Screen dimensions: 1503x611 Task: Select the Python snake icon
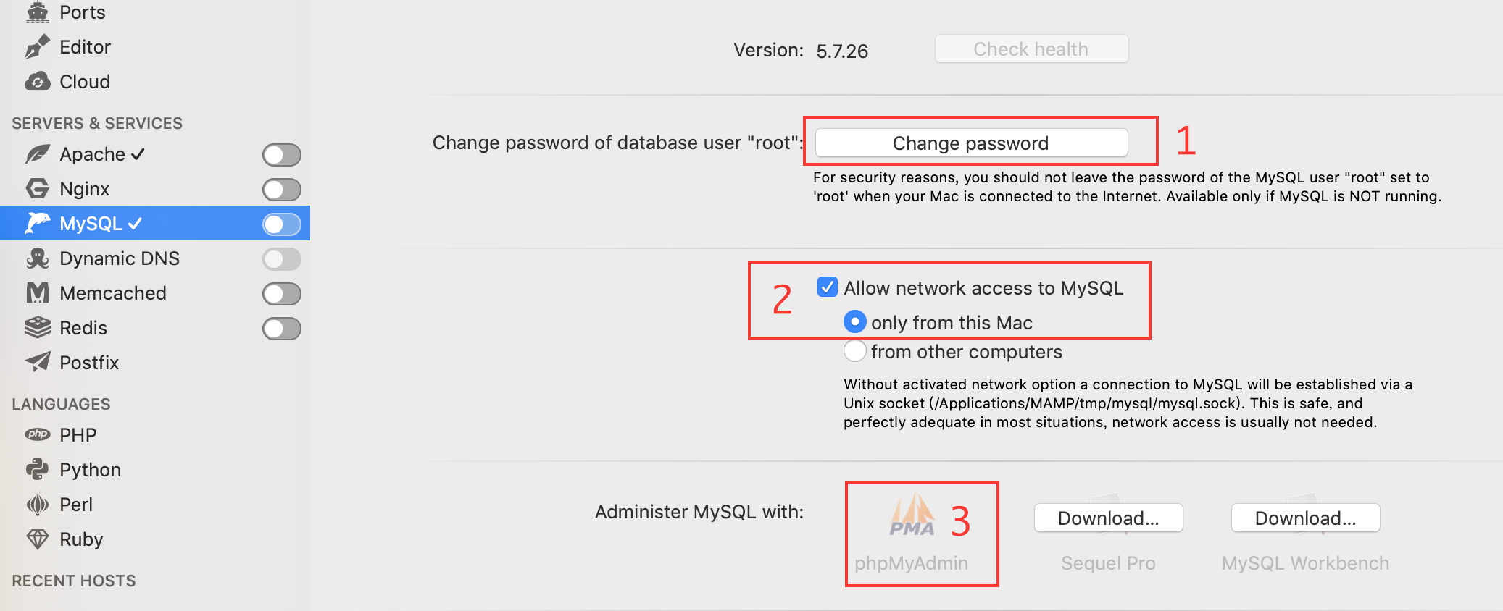(x=37, y=470)
